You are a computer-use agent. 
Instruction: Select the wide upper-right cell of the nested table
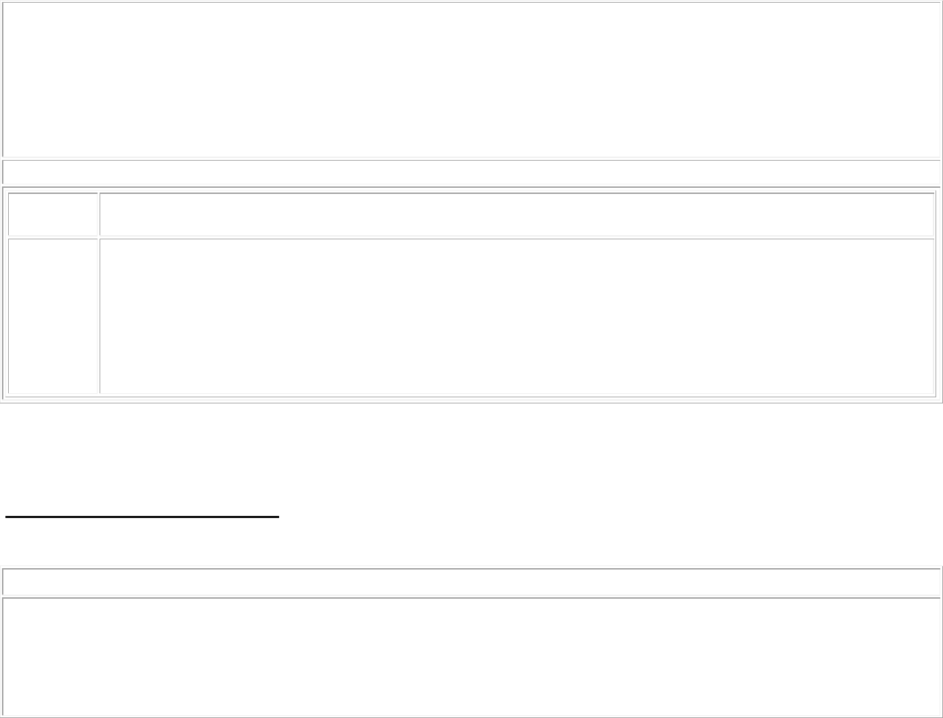tap(516, 214)
